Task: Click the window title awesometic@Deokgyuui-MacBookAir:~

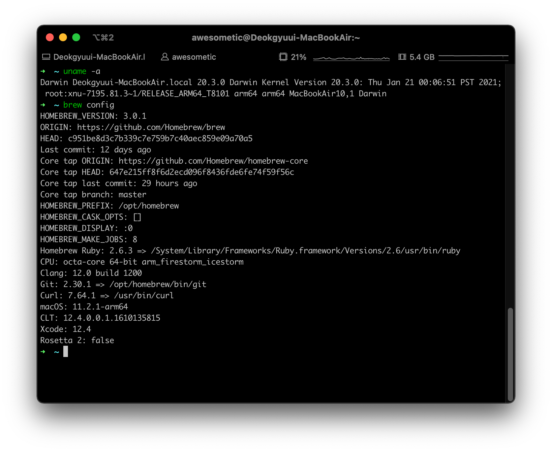Action: tap(276, 38)
